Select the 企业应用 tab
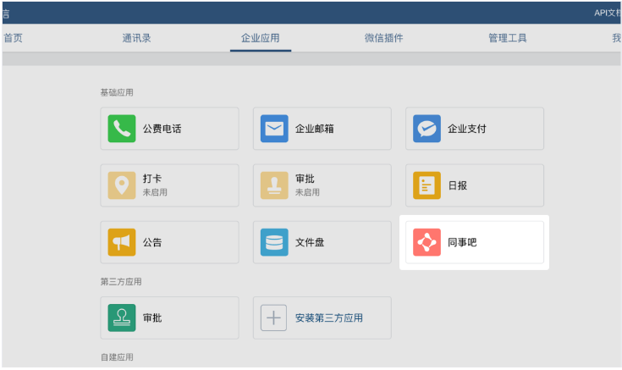Viewport: 622px width, 370px height. coord(260,38)
